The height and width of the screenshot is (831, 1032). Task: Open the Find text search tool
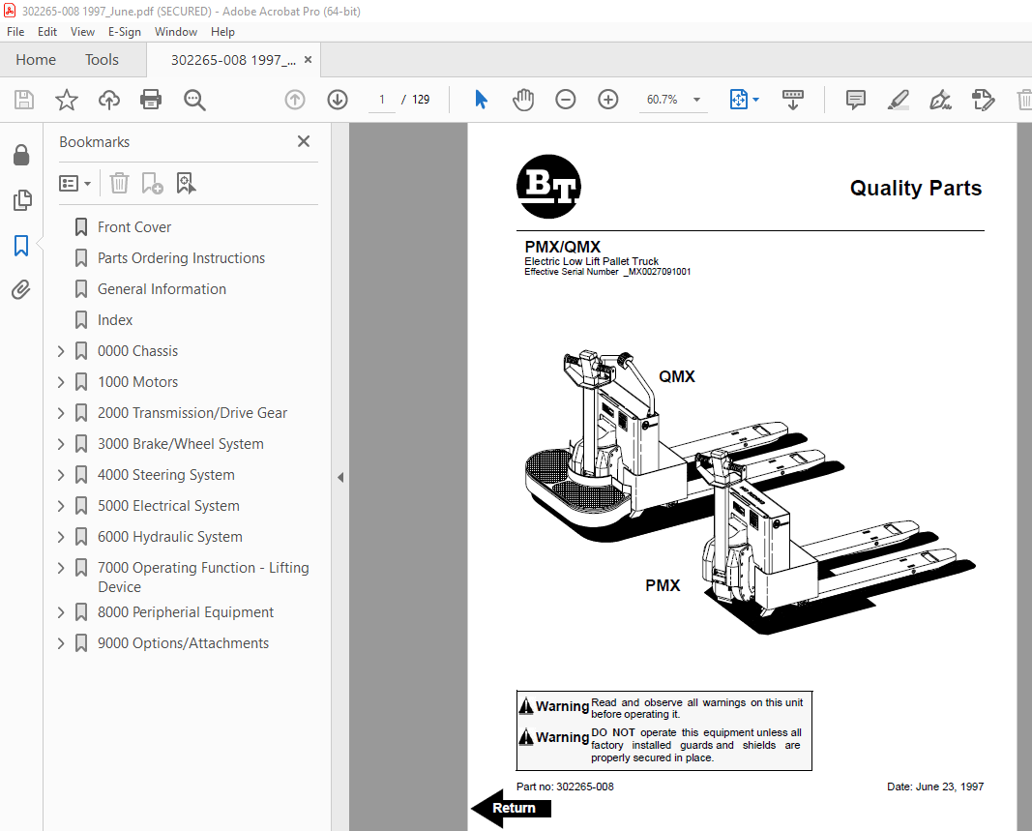click(x=194, y=100)
